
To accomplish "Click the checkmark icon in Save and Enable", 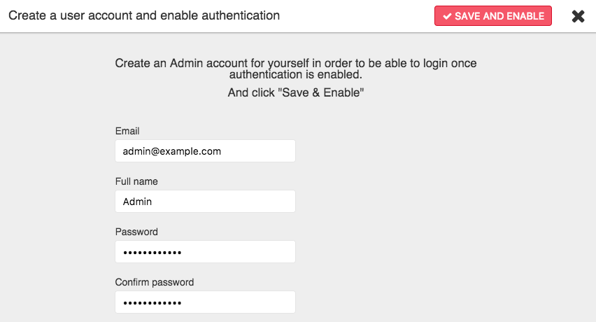I will [x=448, y=16].
